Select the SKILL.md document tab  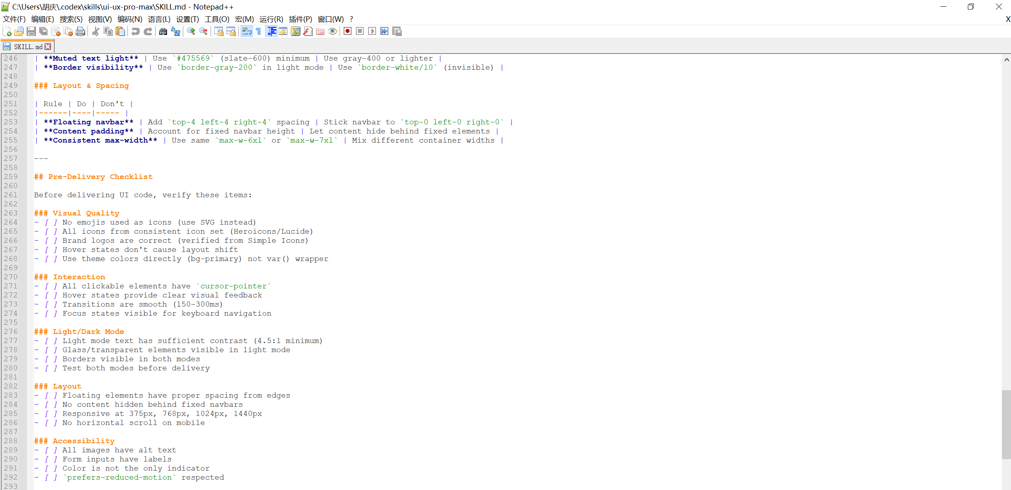click(28, 47)
